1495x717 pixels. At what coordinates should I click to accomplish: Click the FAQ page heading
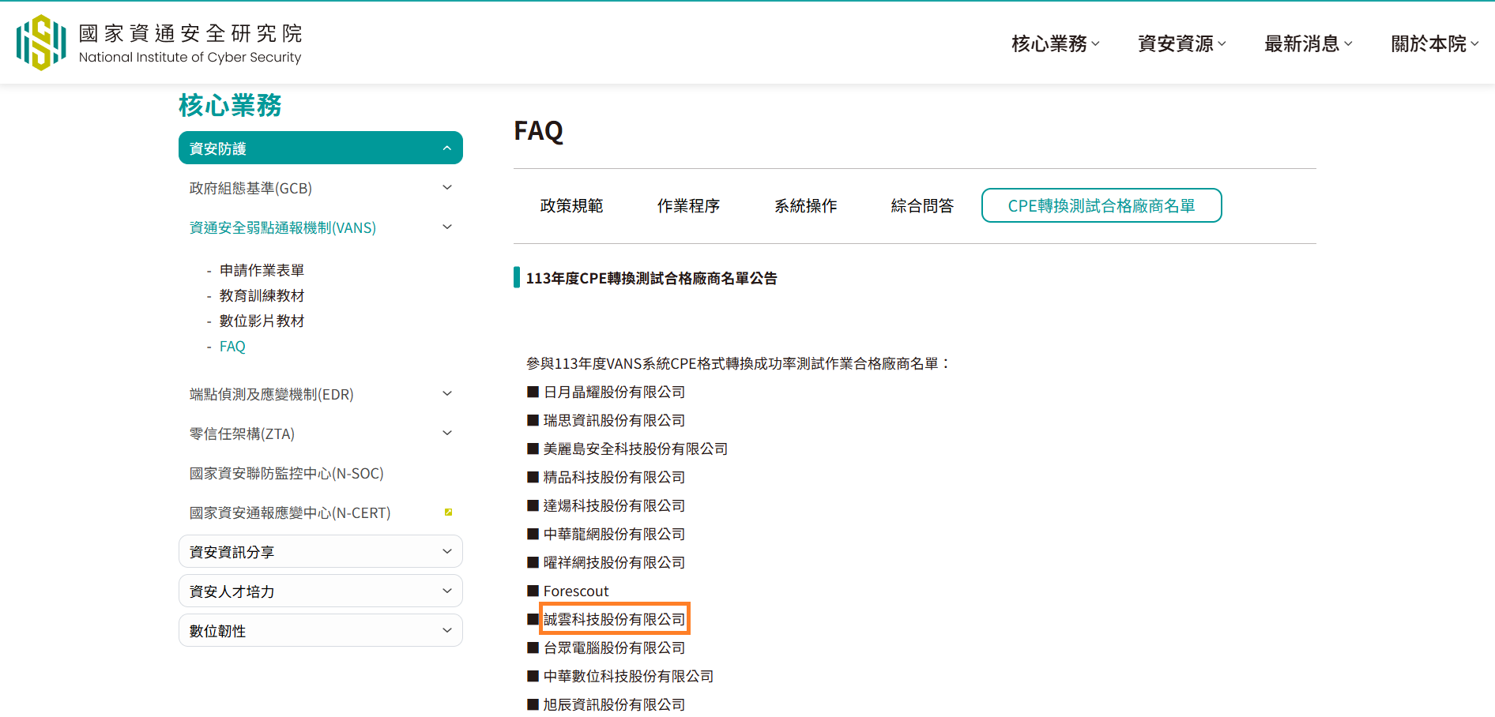pyautogui.click(x=539, y=130)
